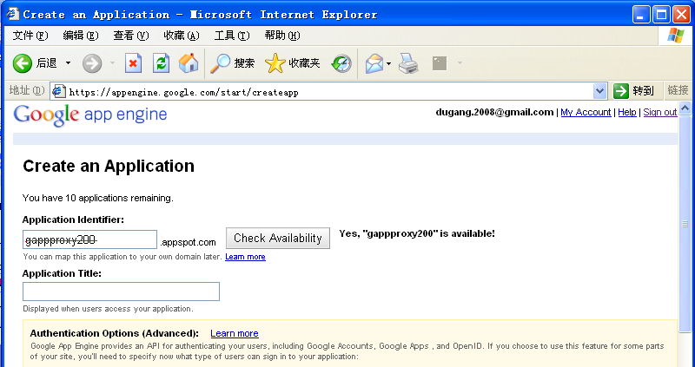This screenshot has width=695, height=367.
Task: Click the grey square toolbar icon
Action: [x=440, y=63]
